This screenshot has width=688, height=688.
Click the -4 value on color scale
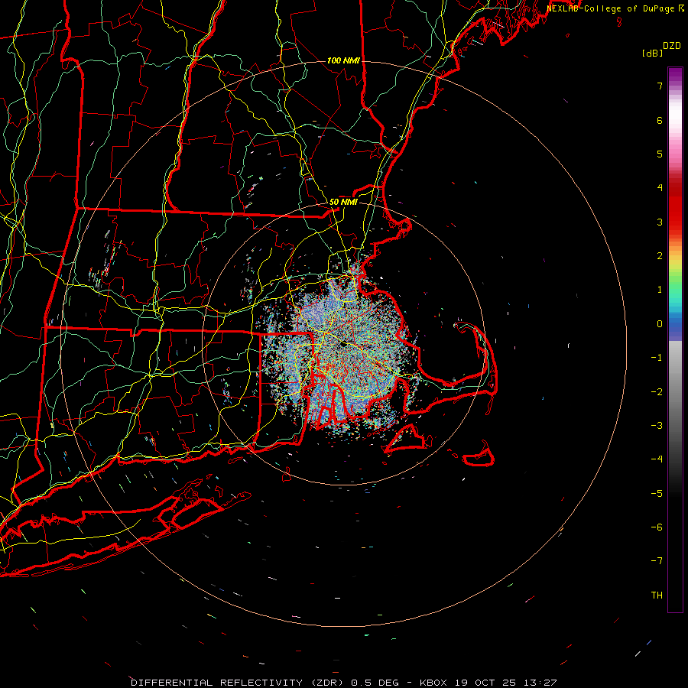point(657,459)
